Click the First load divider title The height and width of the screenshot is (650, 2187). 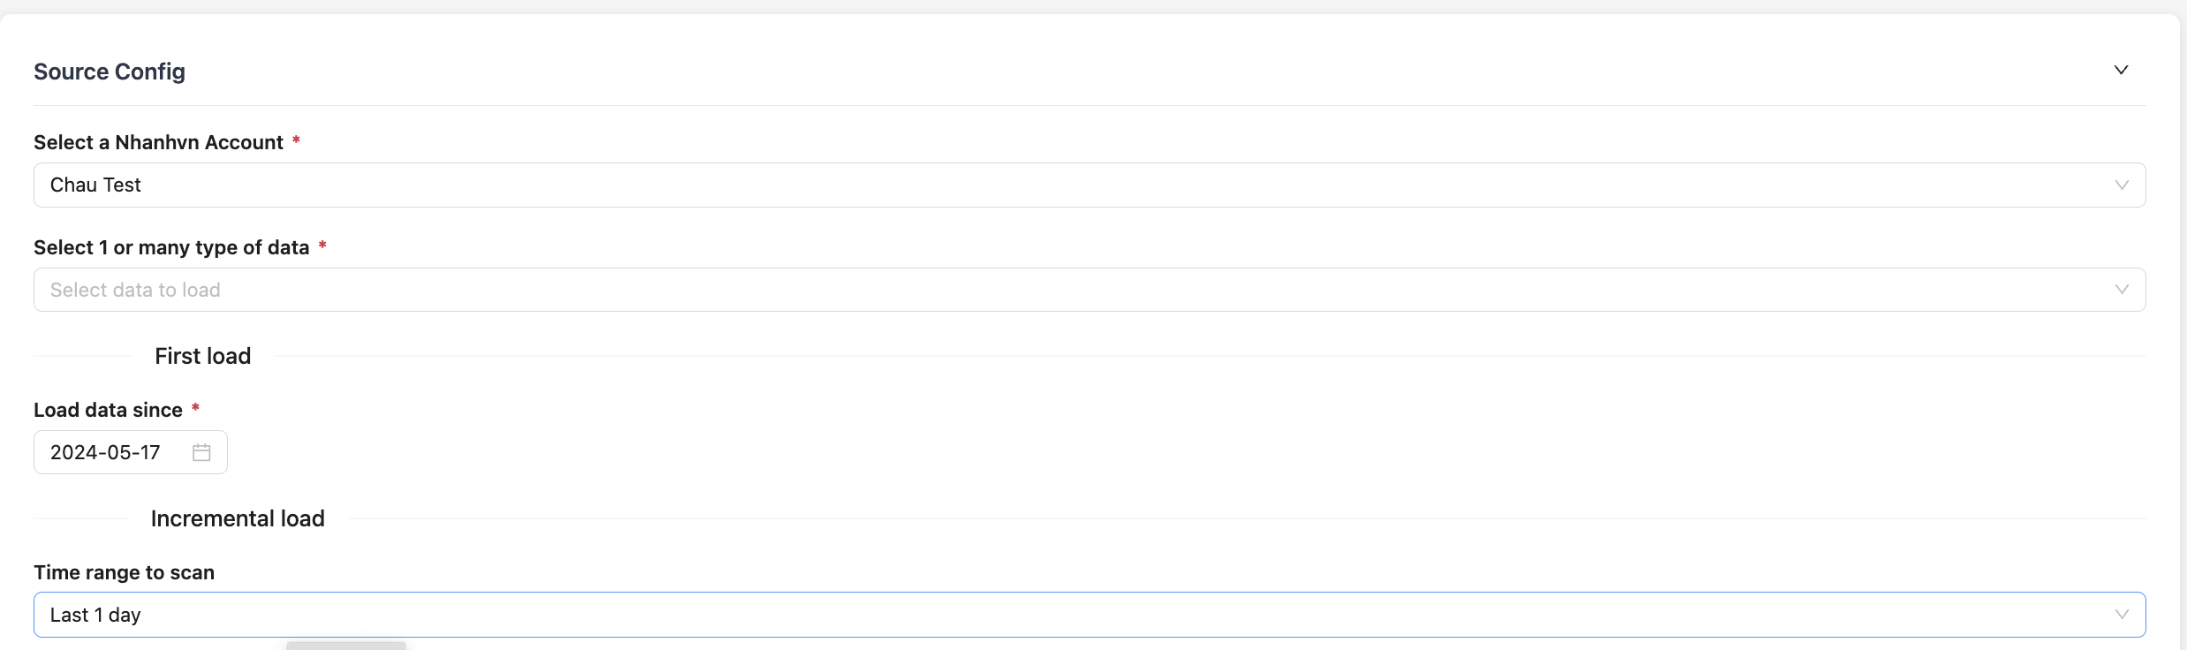pyautogui.click(x=202, y=356)
